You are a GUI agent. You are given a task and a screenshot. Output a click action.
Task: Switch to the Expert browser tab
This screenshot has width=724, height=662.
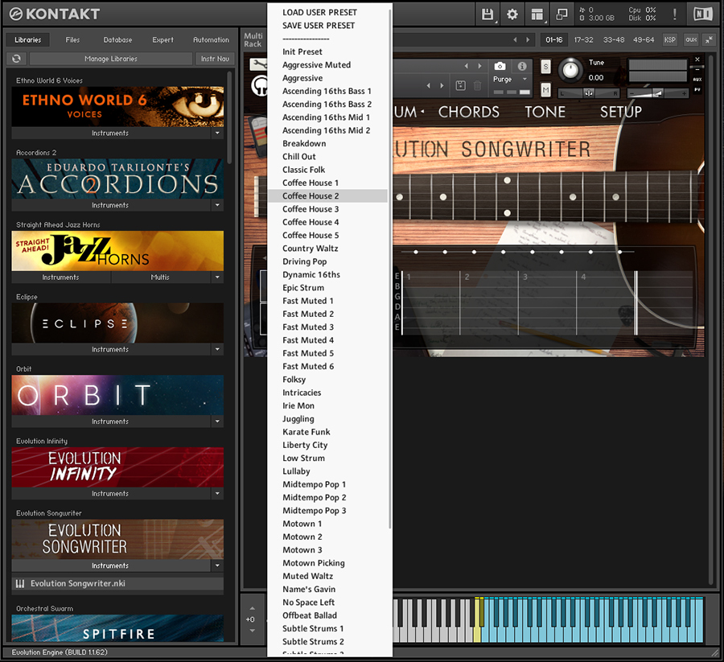pyautogui.click(x=163, y=39)
